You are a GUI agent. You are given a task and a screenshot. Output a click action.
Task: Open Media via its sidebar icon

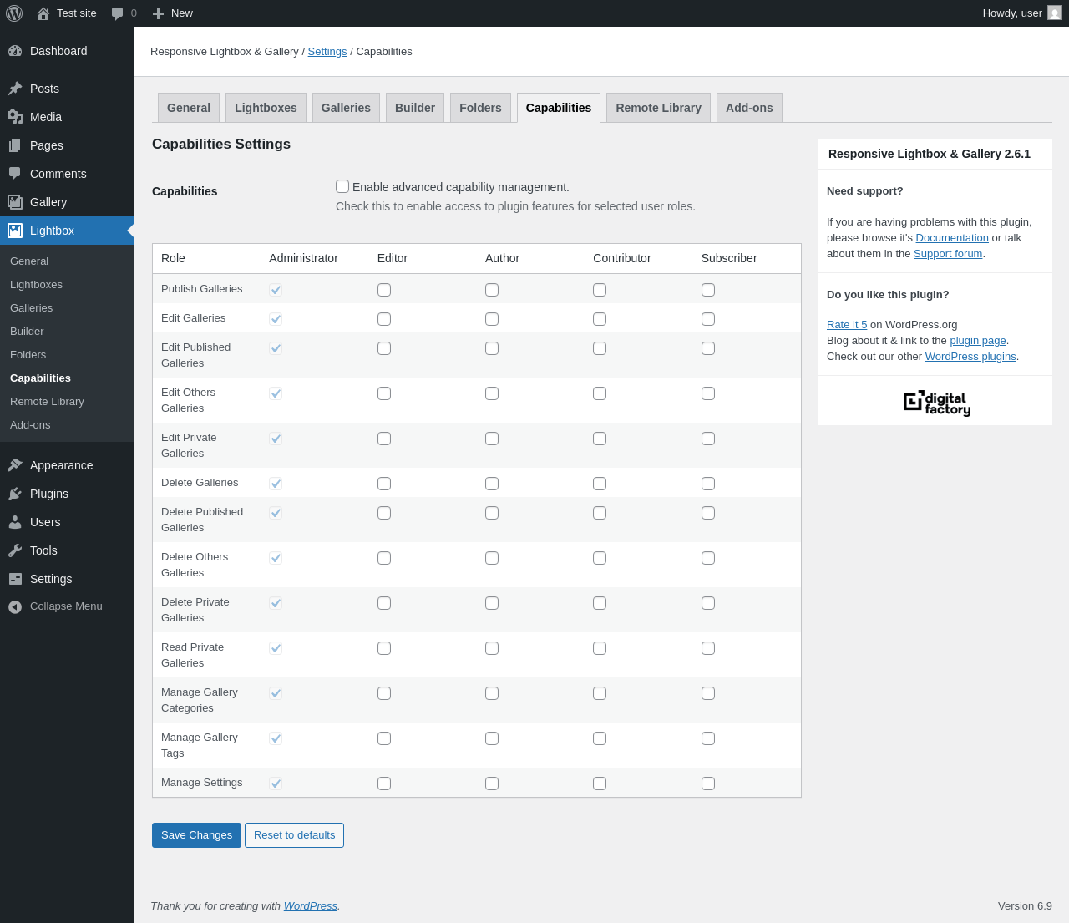15,117
